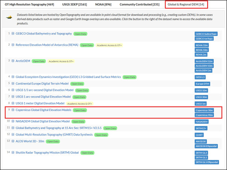
Task: Click the GEDI L3 button
Action: 200,77
